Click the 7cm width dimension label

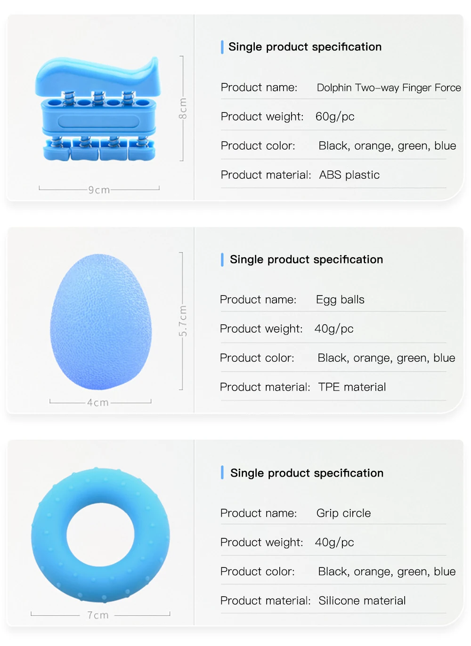click(x=97, y=615)
